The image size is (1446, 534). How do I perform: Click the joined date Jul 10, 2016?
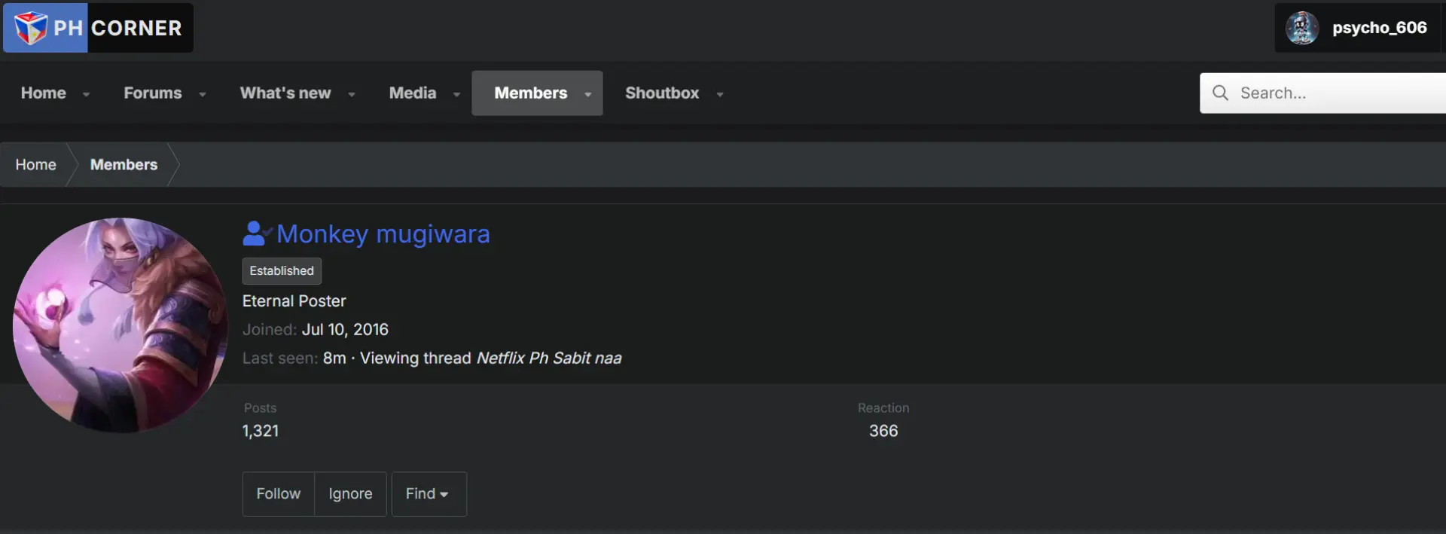pos(345,329)
